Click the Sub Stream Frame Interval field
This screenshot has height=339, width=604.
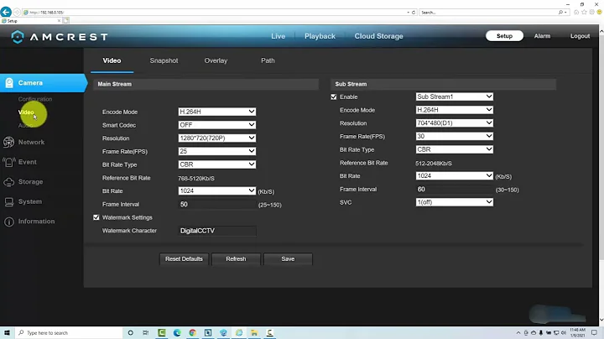click(454, 190)
